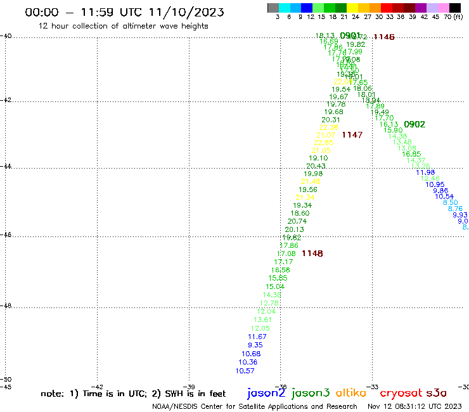This screenshot has height=412, width=469.
Task: Click the wave height value 19.98
Action: pyautogui.click(x=313, y=174)
